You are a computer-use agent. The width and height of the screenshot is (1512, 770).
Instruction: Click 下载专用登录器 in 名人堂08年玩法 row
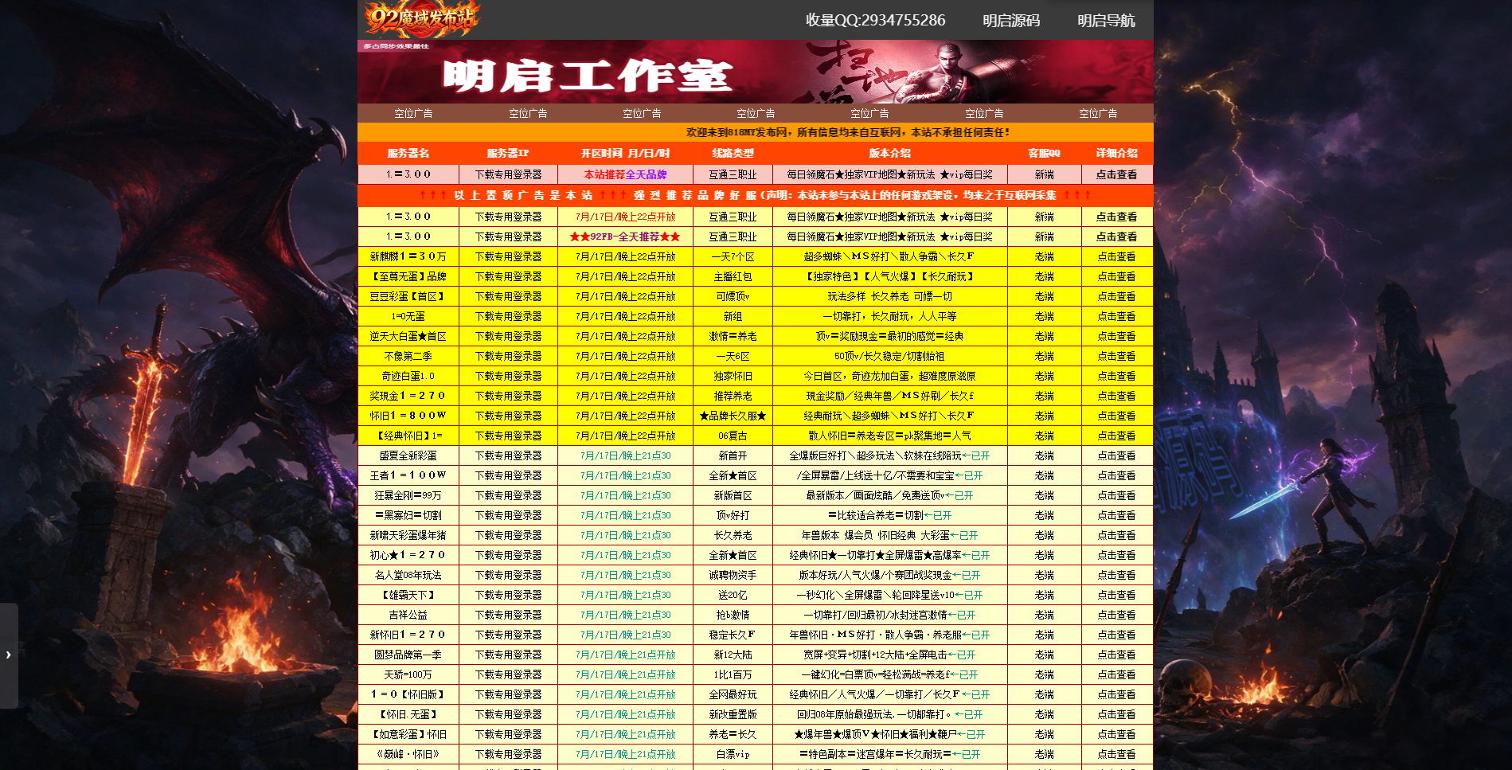pyautogui.click(x=508, y=575)
